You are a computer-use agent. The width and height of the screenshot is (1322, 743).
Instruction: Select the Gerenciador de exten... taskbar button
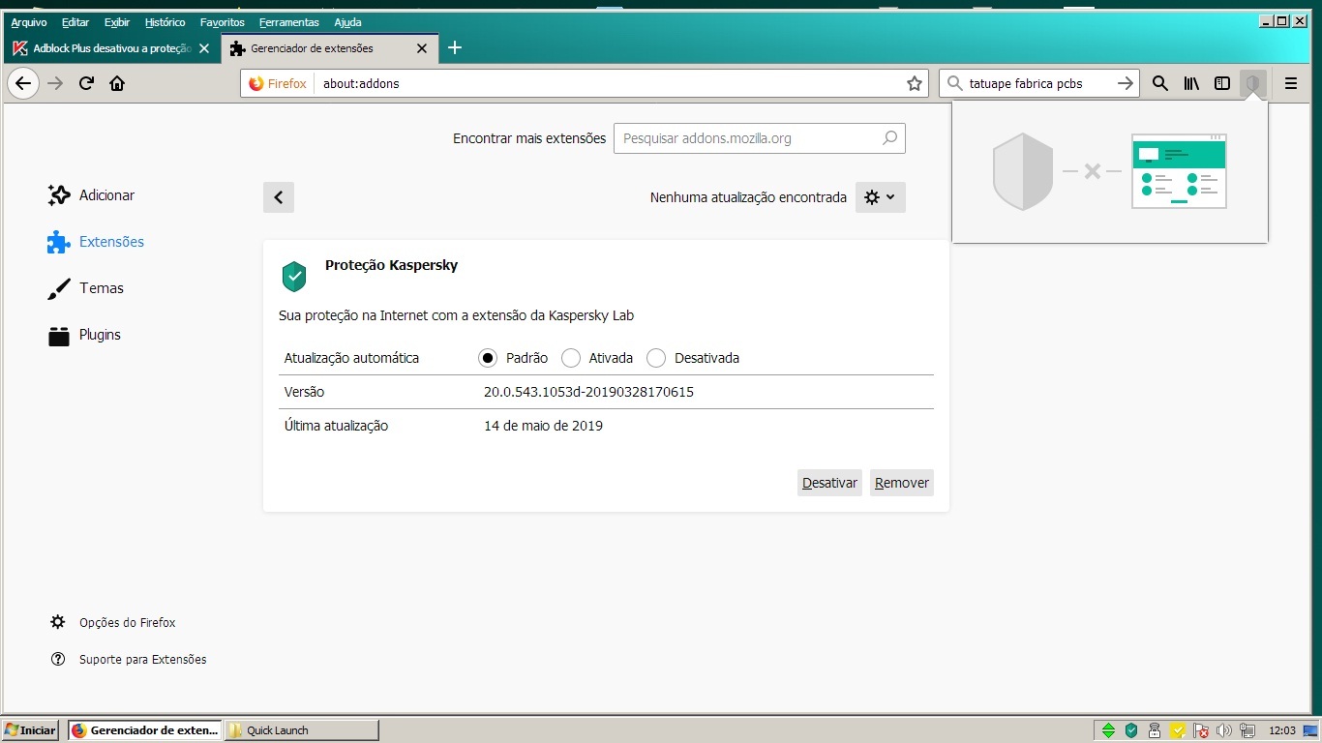(x=145, y=730)
